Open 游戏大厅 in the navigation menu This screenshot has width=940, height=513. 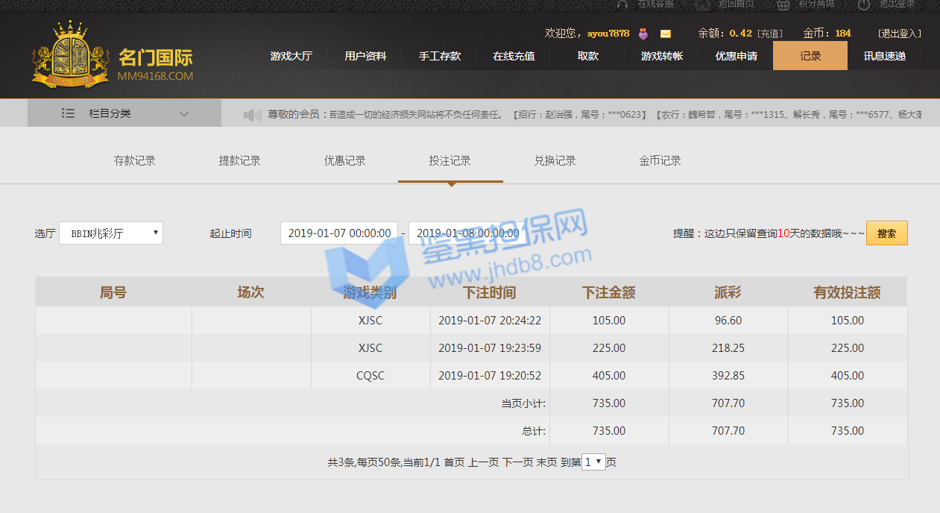click(291, 56)
